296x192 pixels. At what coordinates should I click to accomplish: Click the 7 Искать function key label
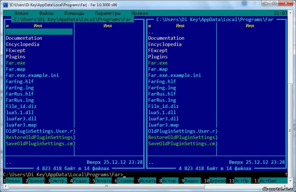(x=147, y=181)
